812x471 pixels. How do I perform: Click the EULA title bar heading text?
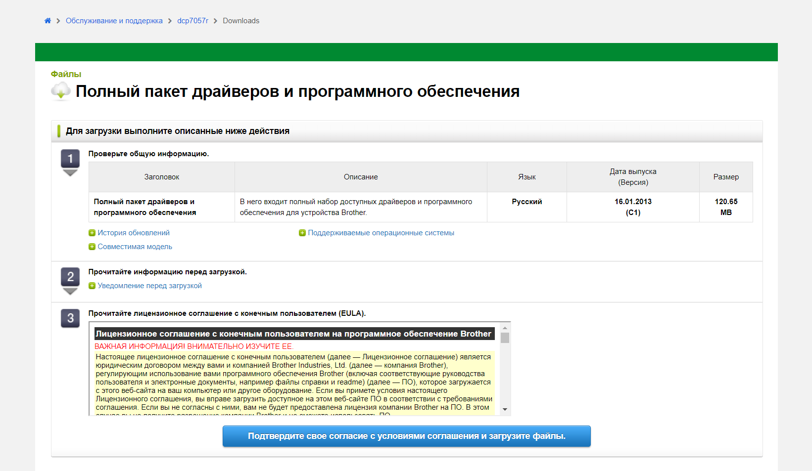293,334
